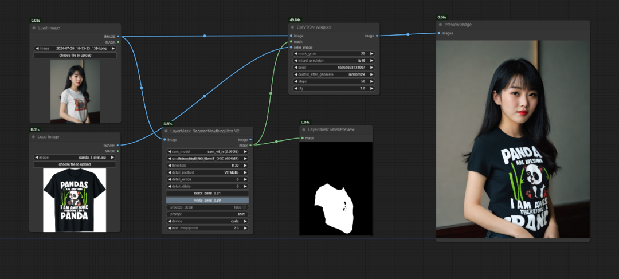Screen dimensions: 619x279
Task: Open the detail_method VITMatte dropdown
Action: pos(207,172)
